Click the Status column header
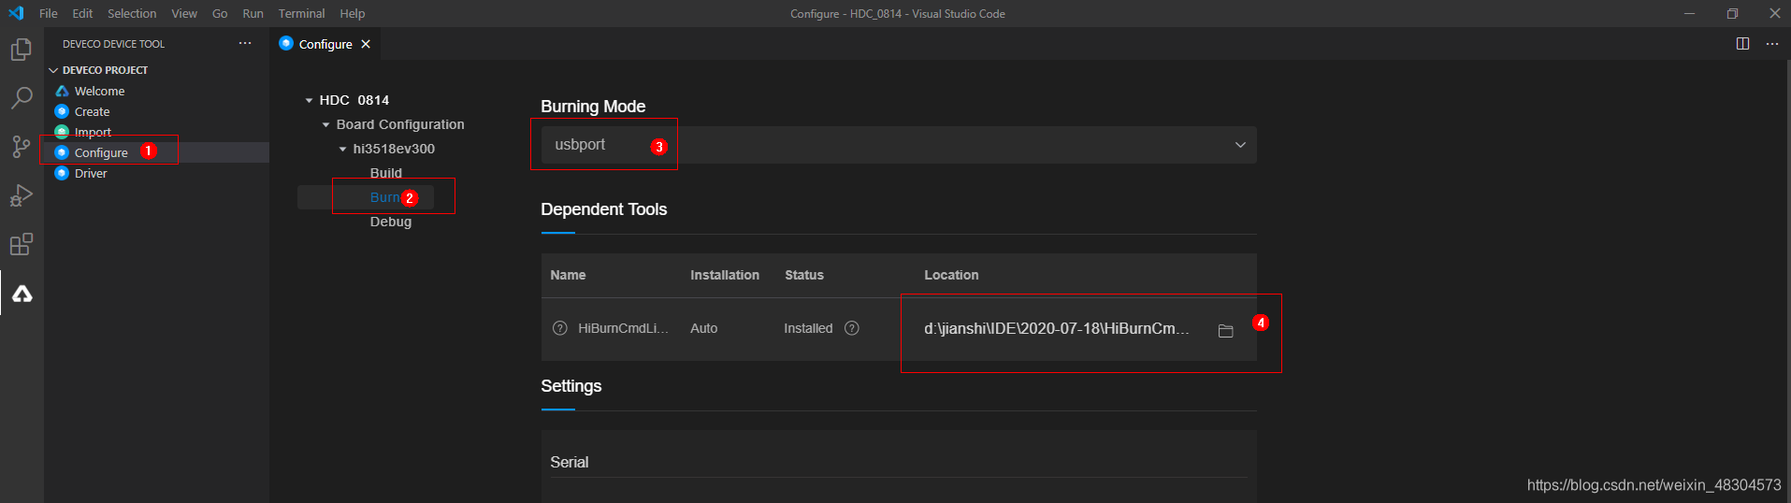This screenshot has width=1791, height=503. (x=804, y=275)
